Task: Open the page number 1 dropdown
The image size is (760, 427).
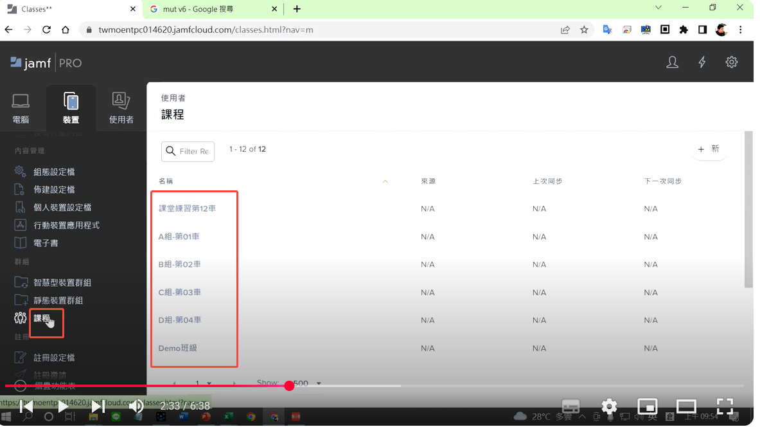Action: pos(202,383)
